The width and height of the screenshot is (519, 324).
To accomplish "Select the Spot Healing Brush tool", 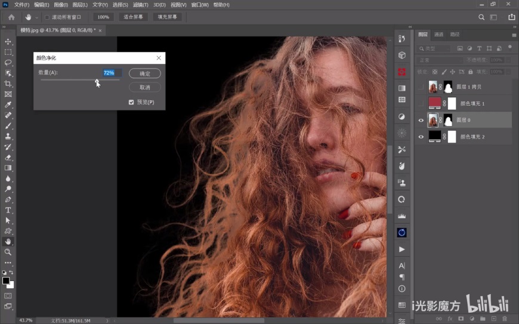I will tap(8, 115).
